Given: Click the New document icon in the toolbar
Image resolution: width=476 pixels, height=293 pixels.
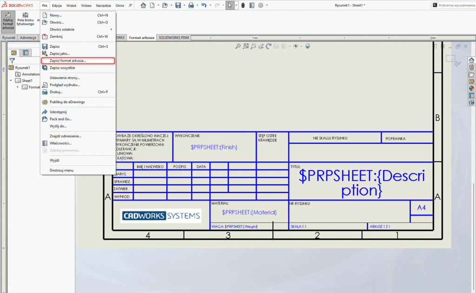Looking at the screenshot, I should click(152, 5).
